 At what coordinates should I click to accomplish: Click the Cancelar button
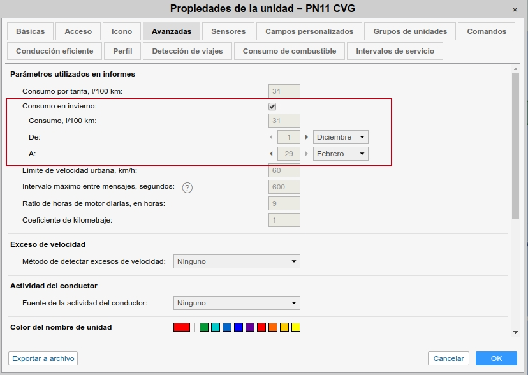pyautogui.click(x=448, y=358)
